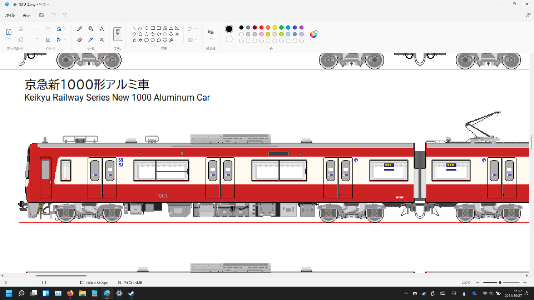Screen dimensions: 534x300
Task: Choose the heart shape
Action: (x=165, y=40)
